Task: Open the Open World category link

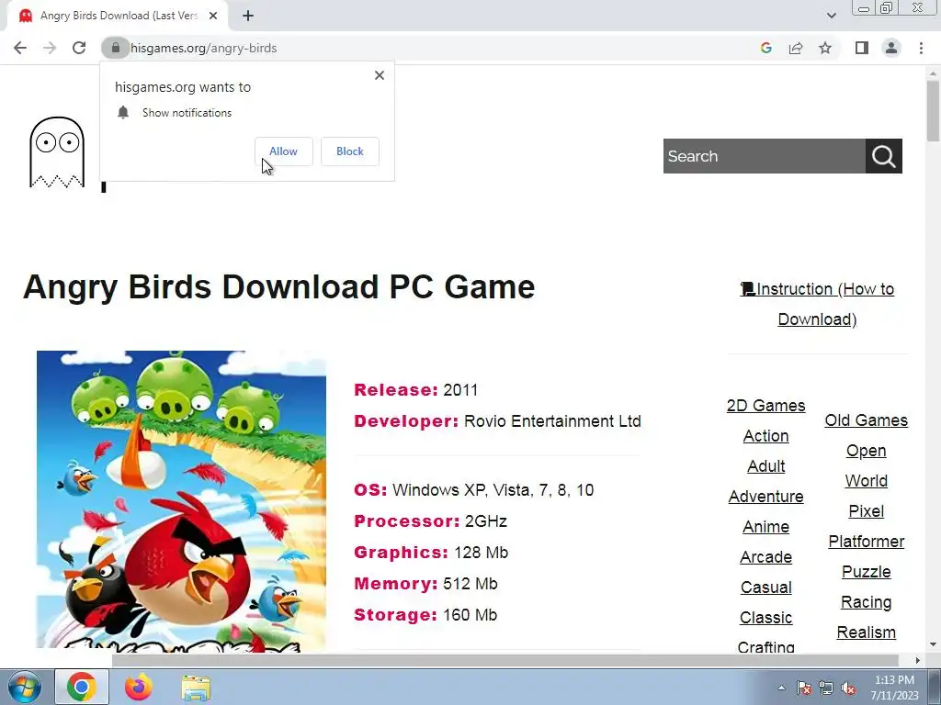Action: coord(866,465)
